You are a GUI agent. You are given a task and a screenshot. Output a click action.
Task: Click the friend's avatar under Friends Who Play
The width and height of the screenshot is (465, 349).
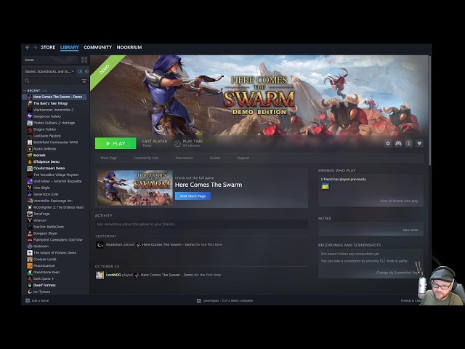325,186
